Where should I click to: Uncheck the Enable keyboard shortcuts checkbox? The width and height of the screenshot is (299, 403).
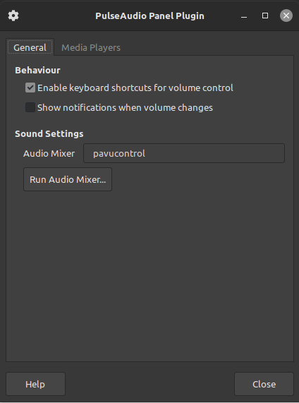click(x=30, y=88)
